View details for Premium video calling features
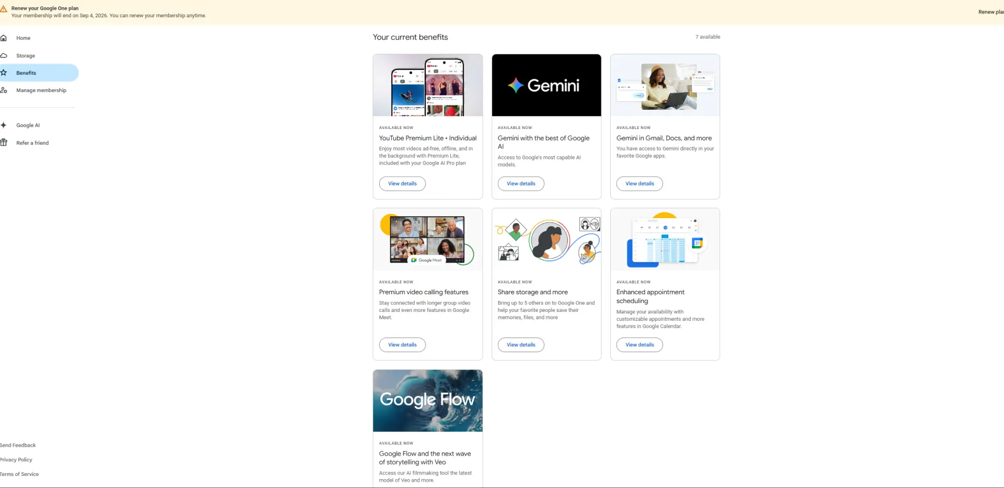 click(x=402, y=345)
